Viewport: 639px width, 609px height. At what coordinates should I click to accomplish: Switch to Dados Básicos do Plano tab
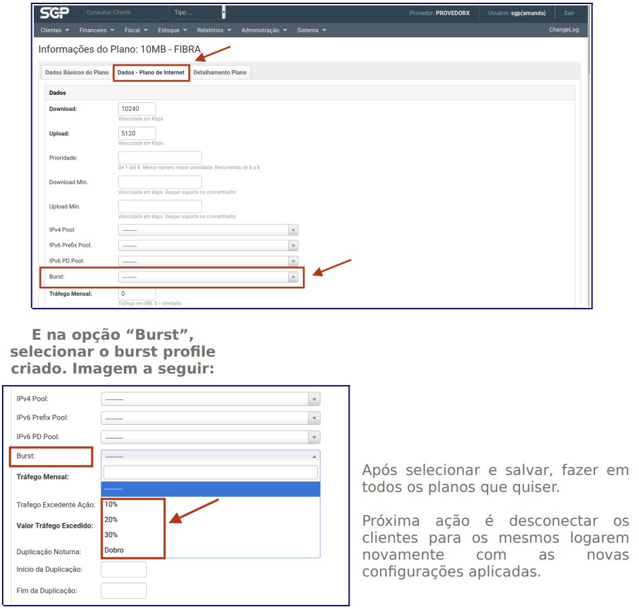tap(76, 72)
